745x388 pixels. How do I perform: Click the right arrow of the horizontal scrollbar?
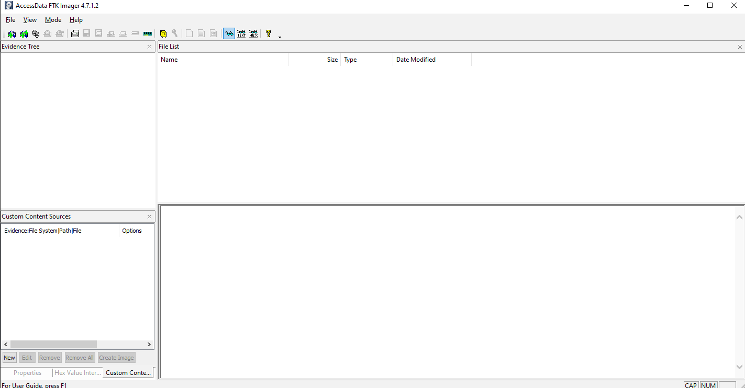pos(149,345)
